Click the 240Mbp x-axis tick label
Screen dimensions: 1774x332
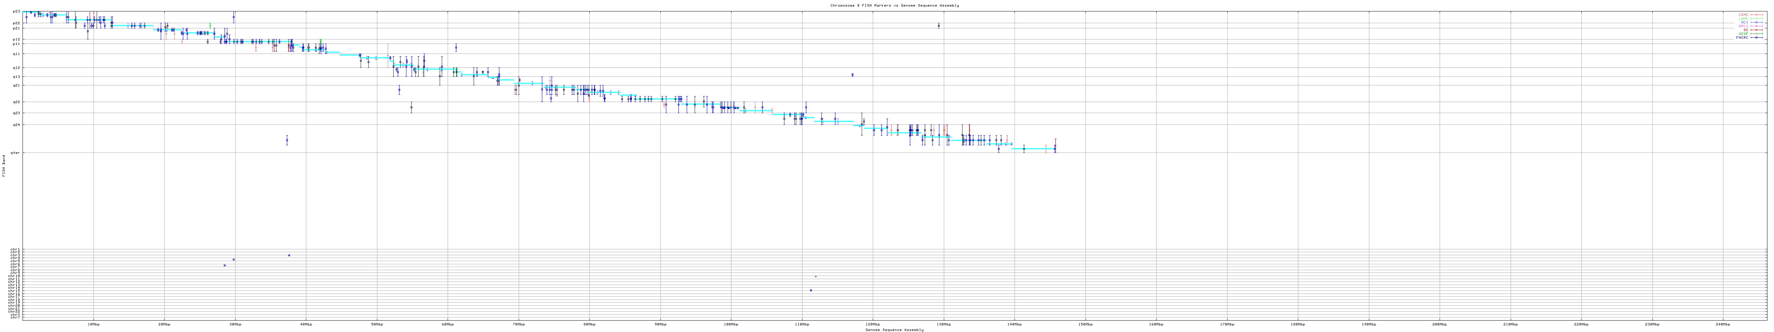pyautogui.click(x=1722, y=324)
